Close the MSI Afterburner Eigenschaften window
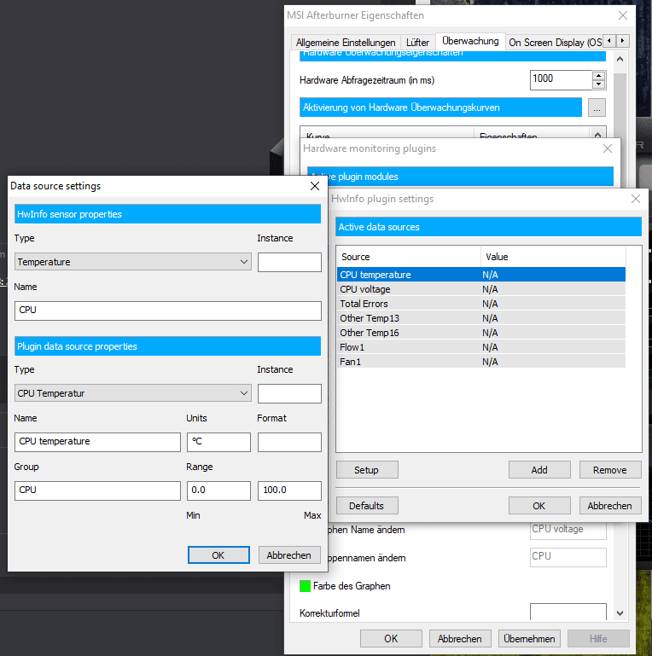 pyautogui.click(x=623, y=15)
